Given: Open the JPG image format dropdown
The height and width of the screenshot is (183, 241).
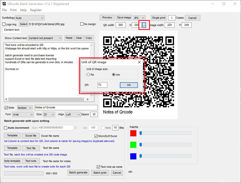Looking at the screenshot, I should [139, 18].
